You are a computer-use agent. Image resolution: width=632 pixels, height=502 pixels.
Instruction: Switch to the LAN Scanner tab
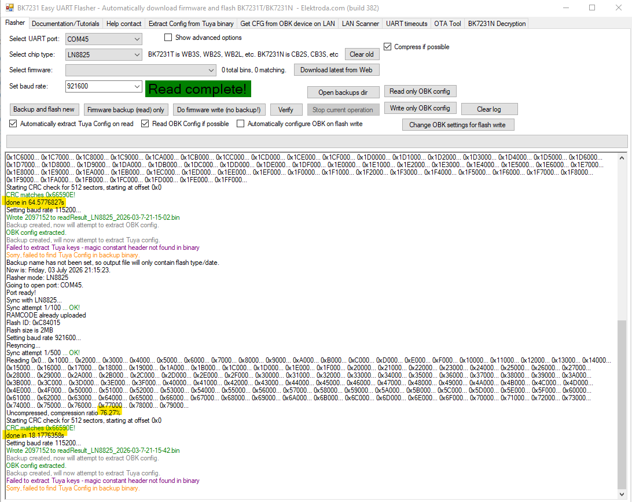[361, 24]
